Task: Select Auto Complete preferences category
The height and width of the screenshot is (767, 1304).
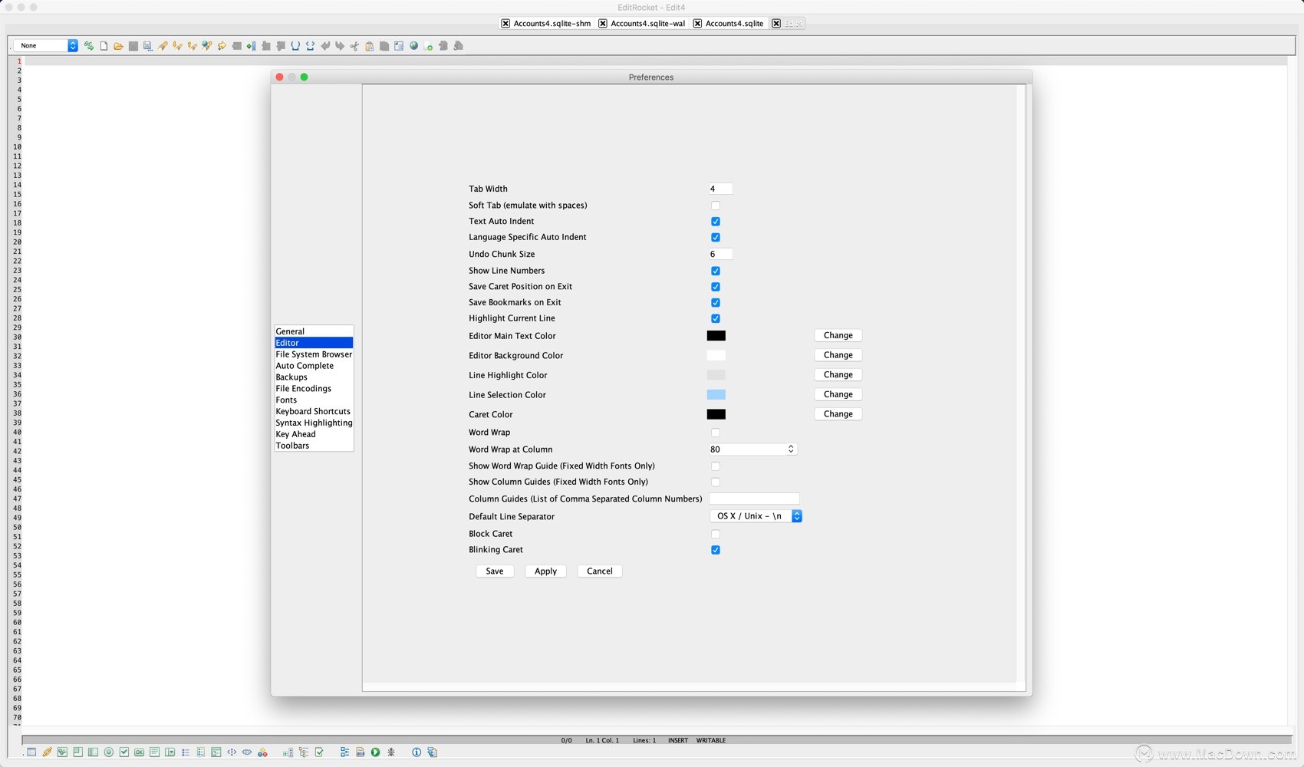Action: pyautogui.click(x=314, y=366)
